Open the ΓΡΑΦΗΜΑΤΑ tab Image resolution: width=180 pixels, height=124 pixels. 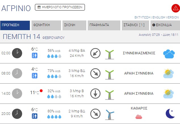pos(104,25)
